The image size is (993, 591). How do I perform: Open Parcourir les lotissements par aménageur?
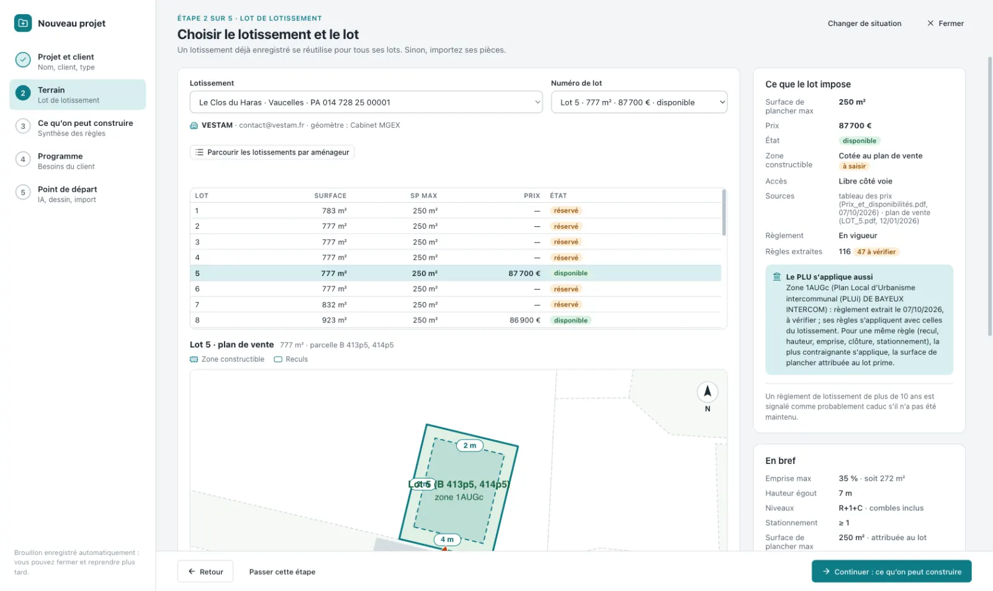click(x=272, y=152)
